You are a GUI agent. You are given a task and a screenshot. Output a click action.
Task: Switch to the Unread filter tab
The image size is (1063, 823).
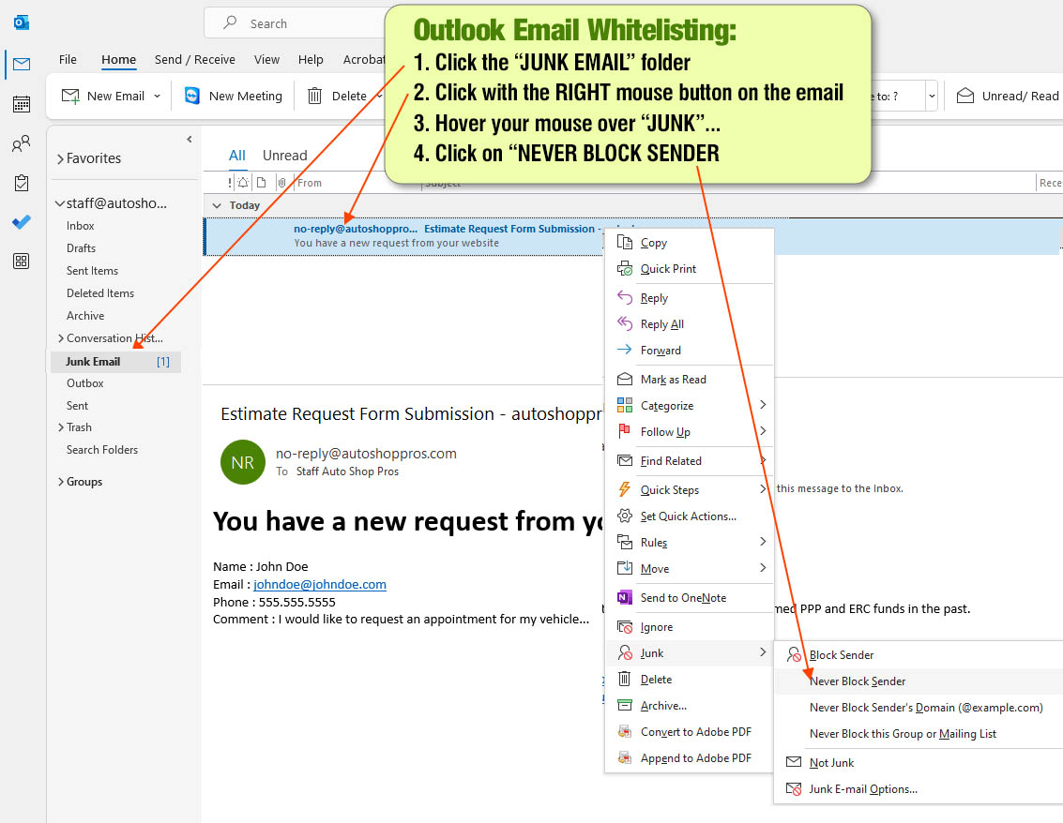coord(284,156)
